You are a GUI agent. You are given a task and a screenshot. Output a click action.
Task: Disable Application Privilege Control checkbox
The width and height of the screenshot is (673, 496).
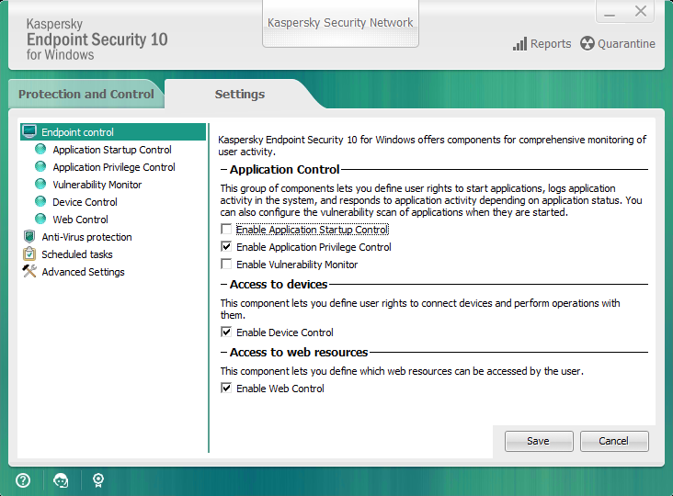click(226, 247)
